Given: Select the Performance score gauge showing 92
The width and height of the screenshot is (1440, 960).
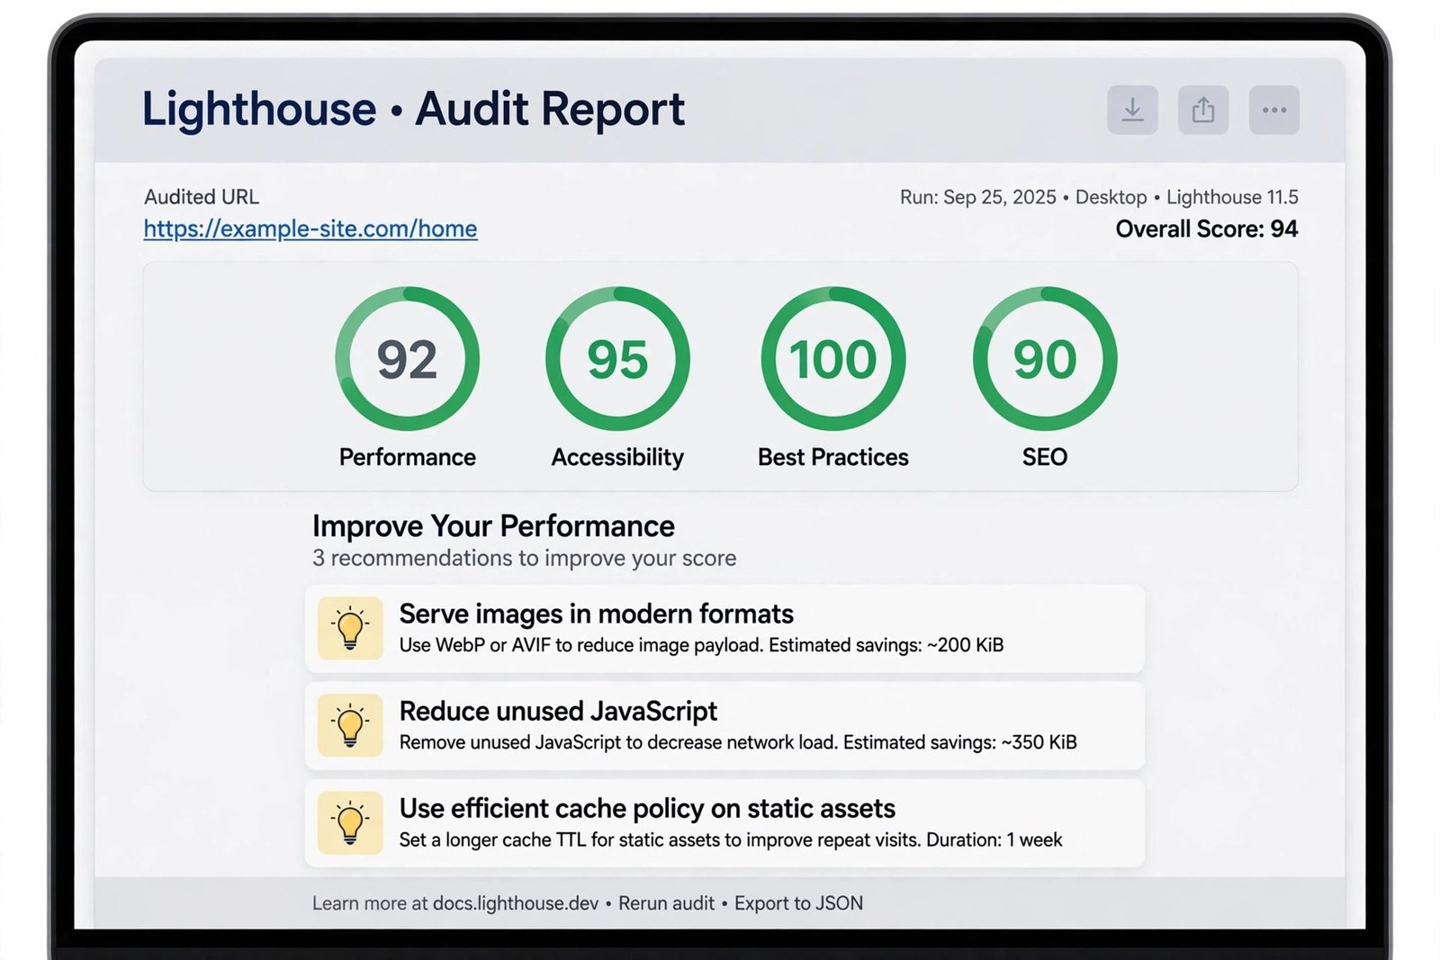Looking at the screenshot, I should pyautogui.click(x=408, y=359).
